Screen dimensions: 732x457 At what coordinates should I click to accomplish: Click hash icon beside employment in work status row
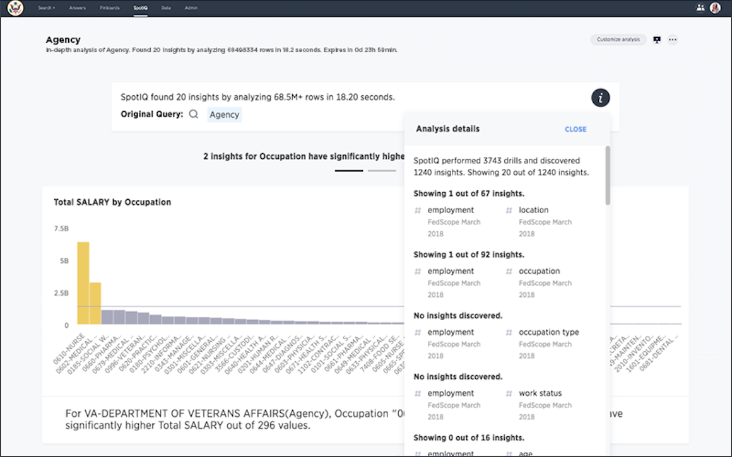418,393
